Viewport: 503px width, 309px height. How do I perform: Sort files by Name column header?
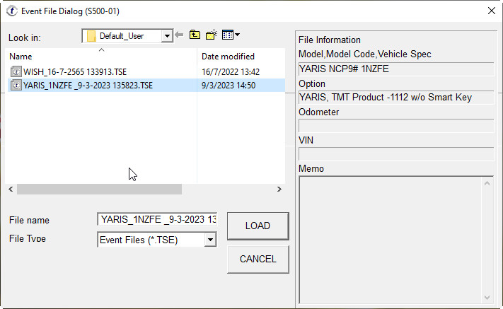click(21, 57)
